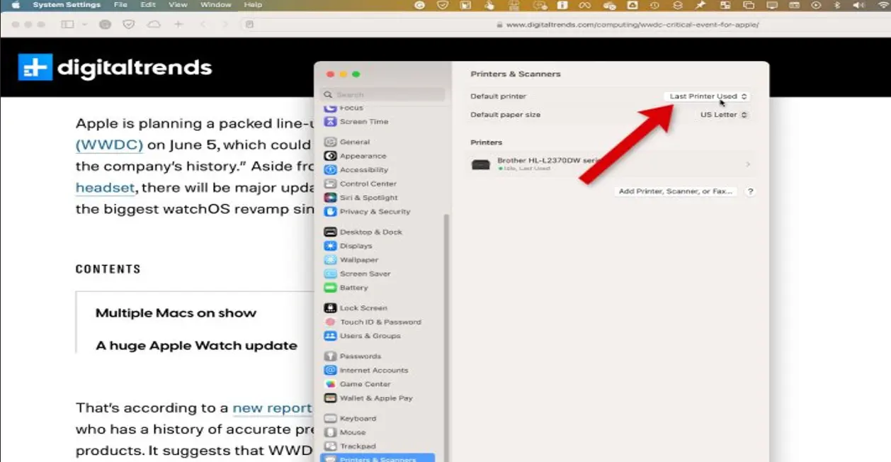Select Wallpaper in settings sidebar
This screenshot has height=462, width=891.
click(x=358, y=260)
